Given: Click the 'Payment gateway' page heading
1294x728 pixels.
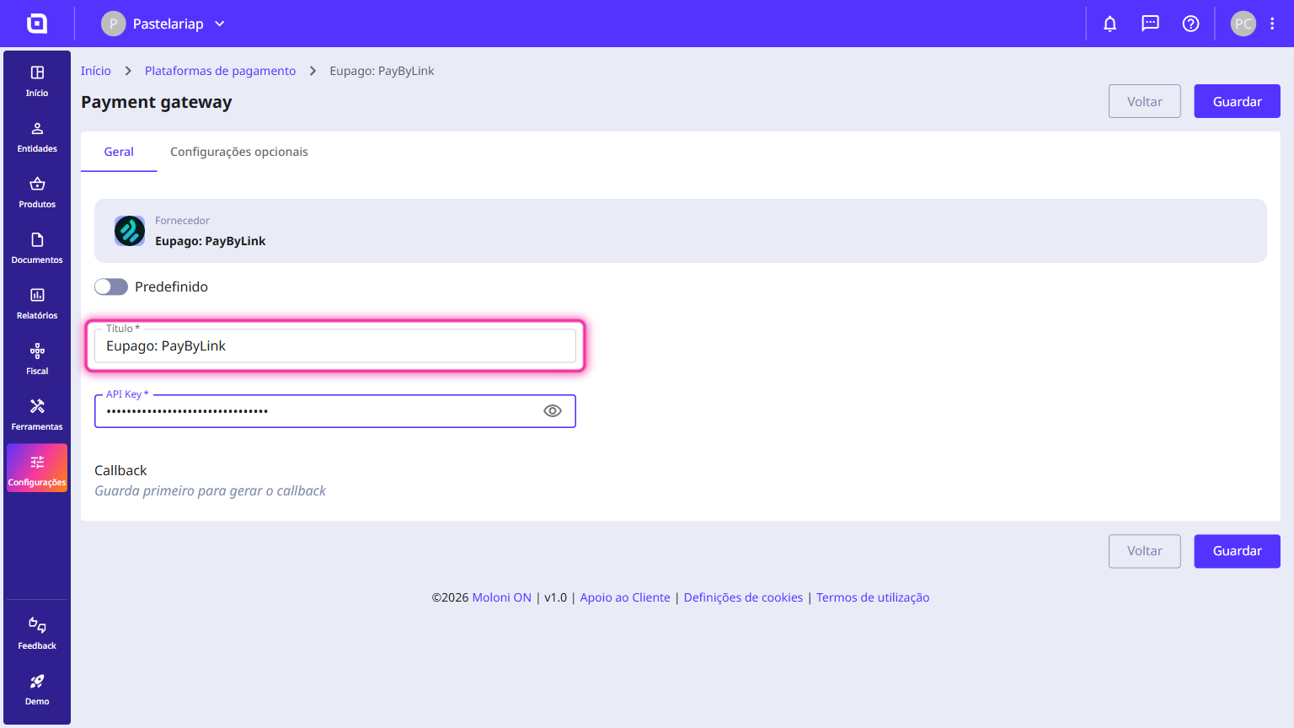Looking at the screenshot, I should (x=157, y=102).
